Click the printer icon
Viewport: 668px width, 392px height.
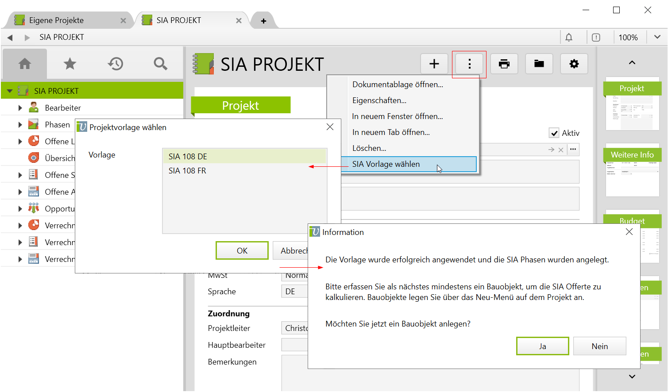(x=504, y=64)
